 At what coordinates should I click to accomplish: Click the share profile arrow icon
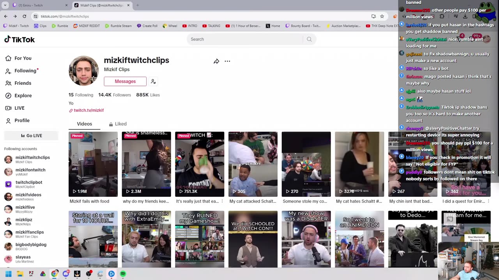click(216, 61)
